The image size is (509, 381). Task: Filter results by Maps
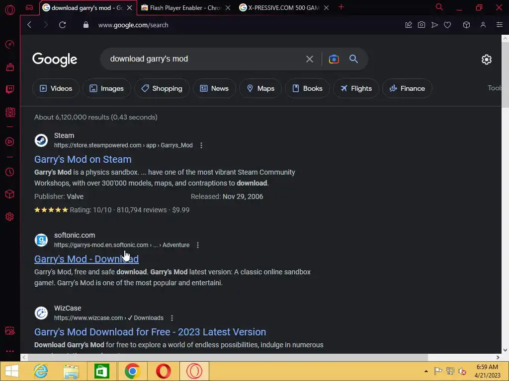tap(260, 88)
